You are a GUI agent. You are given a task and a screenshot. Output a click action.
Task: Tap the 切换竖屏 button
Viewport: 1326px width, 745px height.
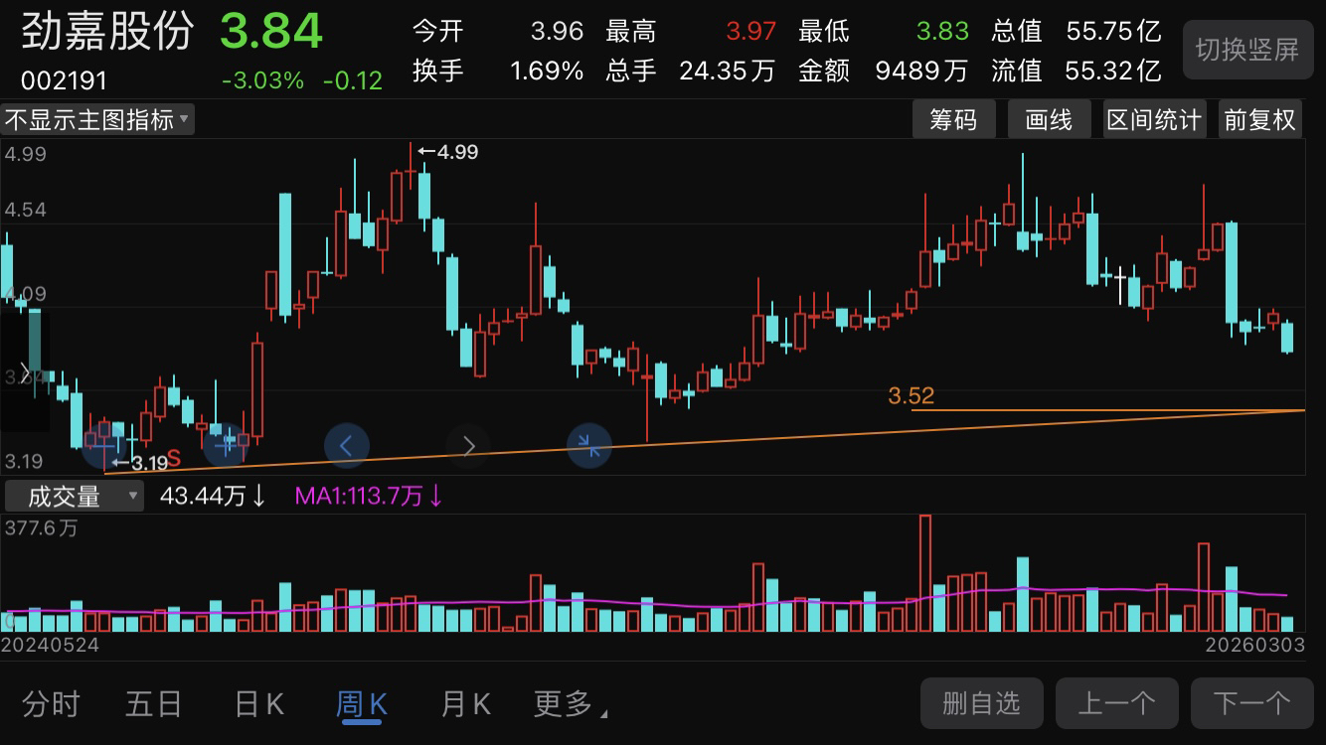[x=1246, y=50]
